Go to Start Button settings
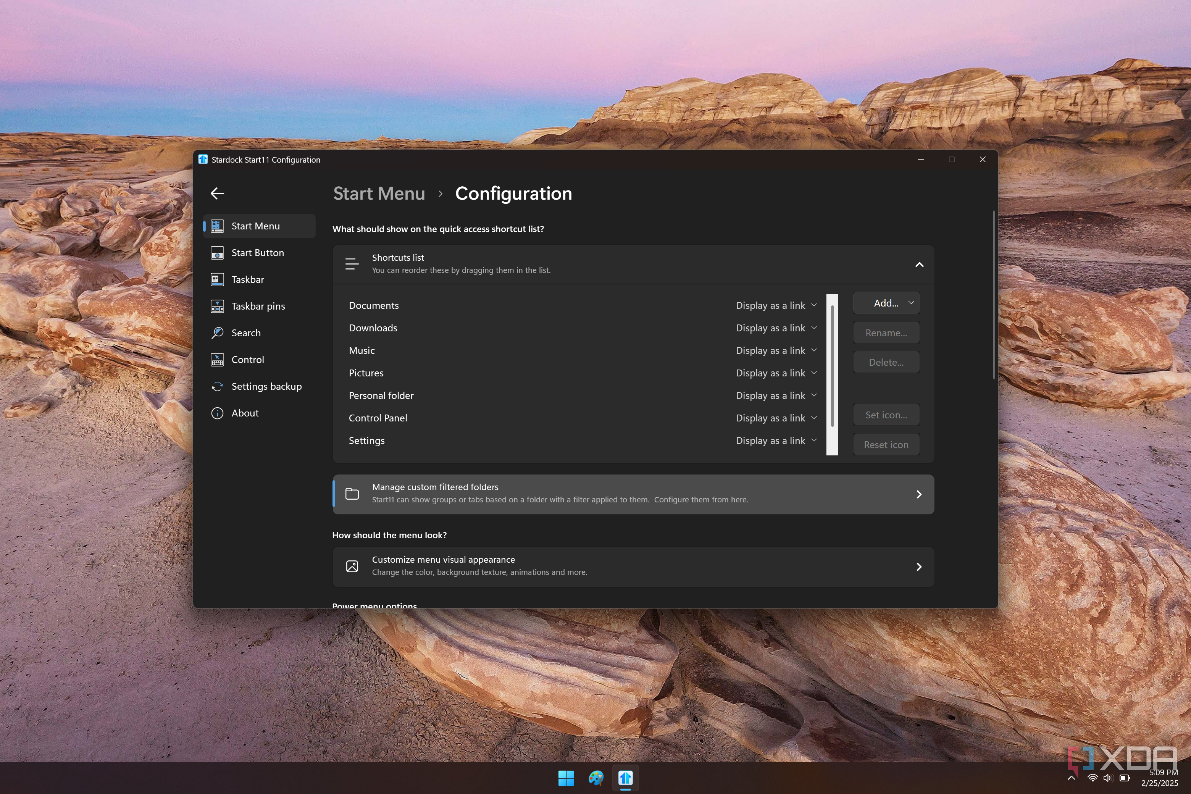This screenshot has width=1191, height=794. pyautogui.click(x=259, y=253)
